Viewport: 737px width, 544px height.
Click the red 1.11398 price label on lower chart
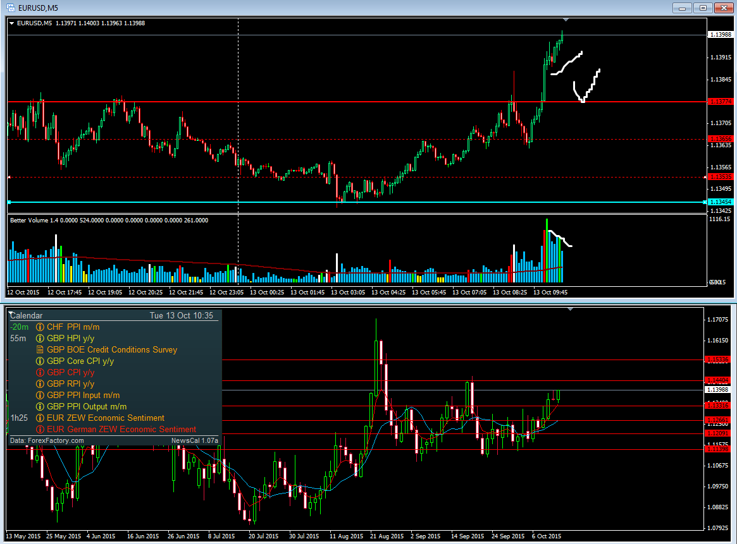(717, 449)
